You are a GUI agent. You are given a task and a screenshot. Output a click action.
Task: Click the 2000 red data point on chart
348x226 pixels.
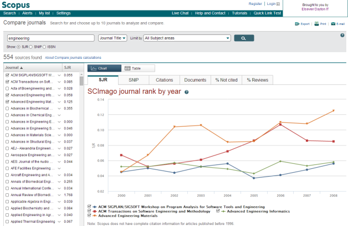(x=121, y=155)
